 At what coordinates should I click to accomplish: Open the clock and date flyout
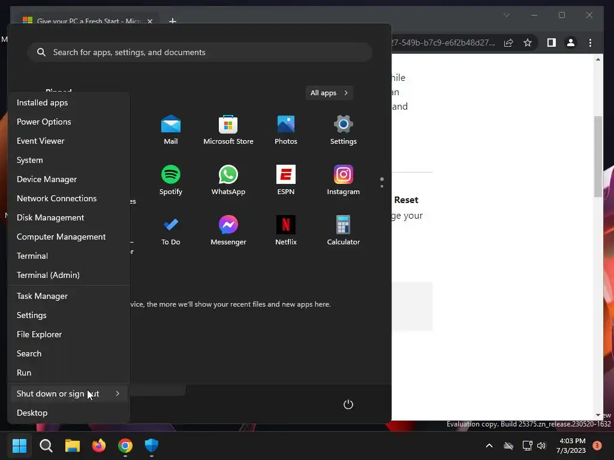[571, 446]
